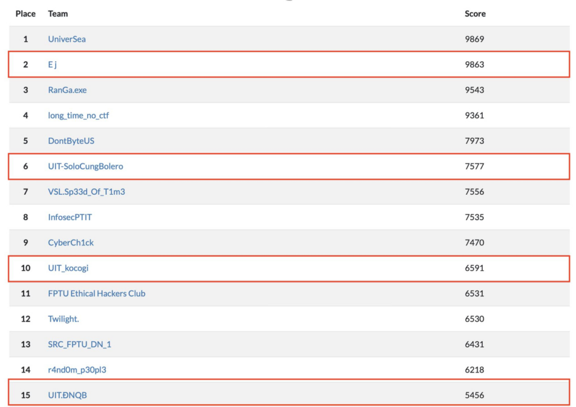Select the CyberCh1ck team link
Screen dimensions: 576x407
tap(71, 243)
